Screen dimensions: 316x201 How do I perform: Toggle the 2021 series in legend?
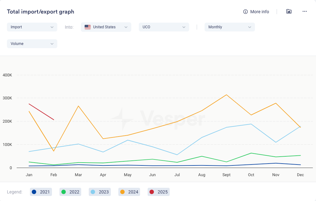pos(41,192)
